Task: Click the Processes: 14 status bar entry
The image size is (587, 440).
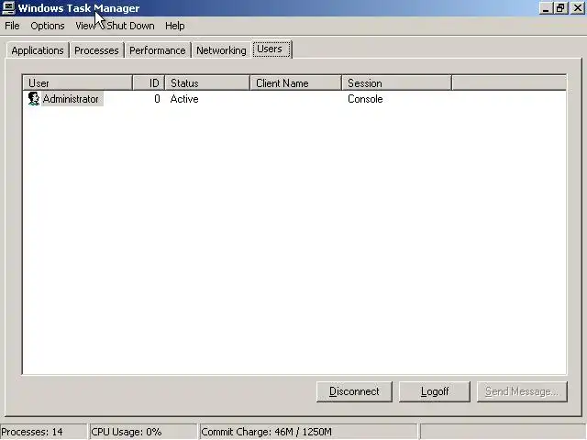Action: tap(43, 432)
